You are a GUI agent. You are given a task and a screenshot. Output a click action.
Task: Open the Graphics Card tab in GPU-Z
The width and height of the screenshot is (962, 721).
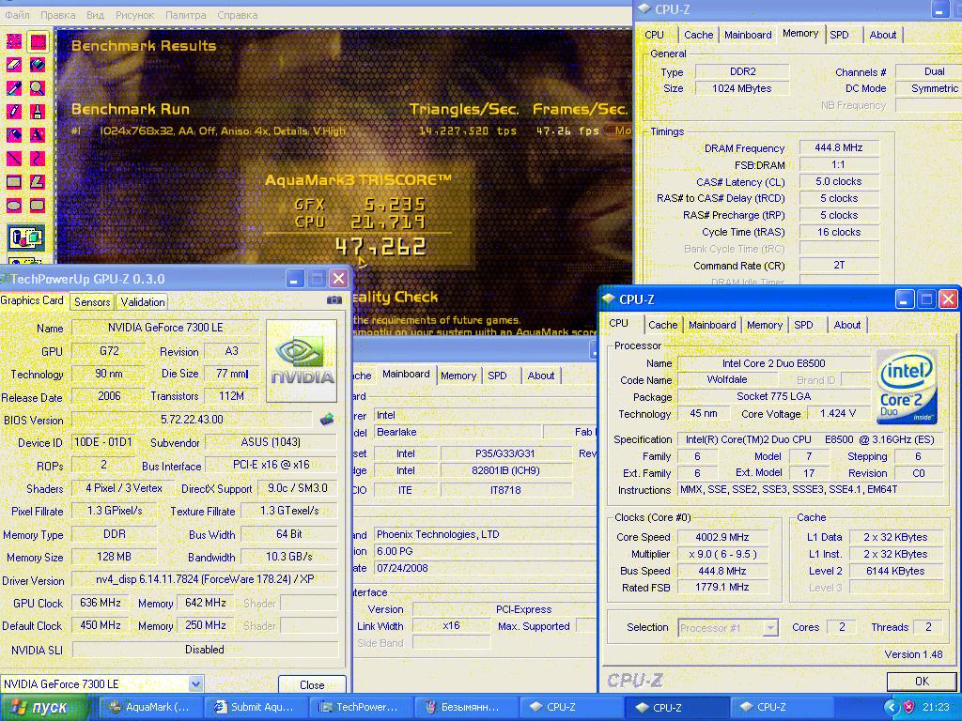coord(32,300)
